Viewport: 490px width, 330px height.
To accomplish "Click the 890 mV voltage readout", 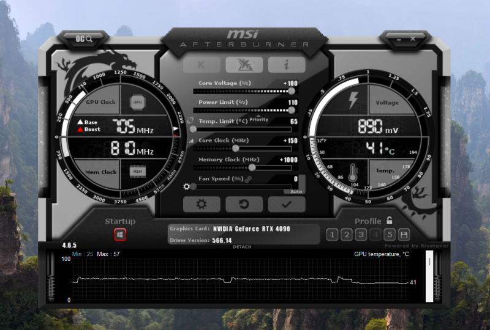I will pos(378,126).
